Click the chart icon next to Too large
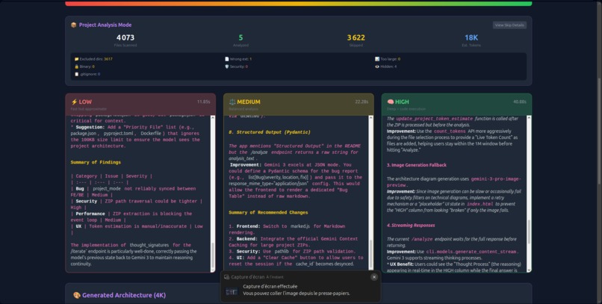602x304 pixels. pos(377,59)
